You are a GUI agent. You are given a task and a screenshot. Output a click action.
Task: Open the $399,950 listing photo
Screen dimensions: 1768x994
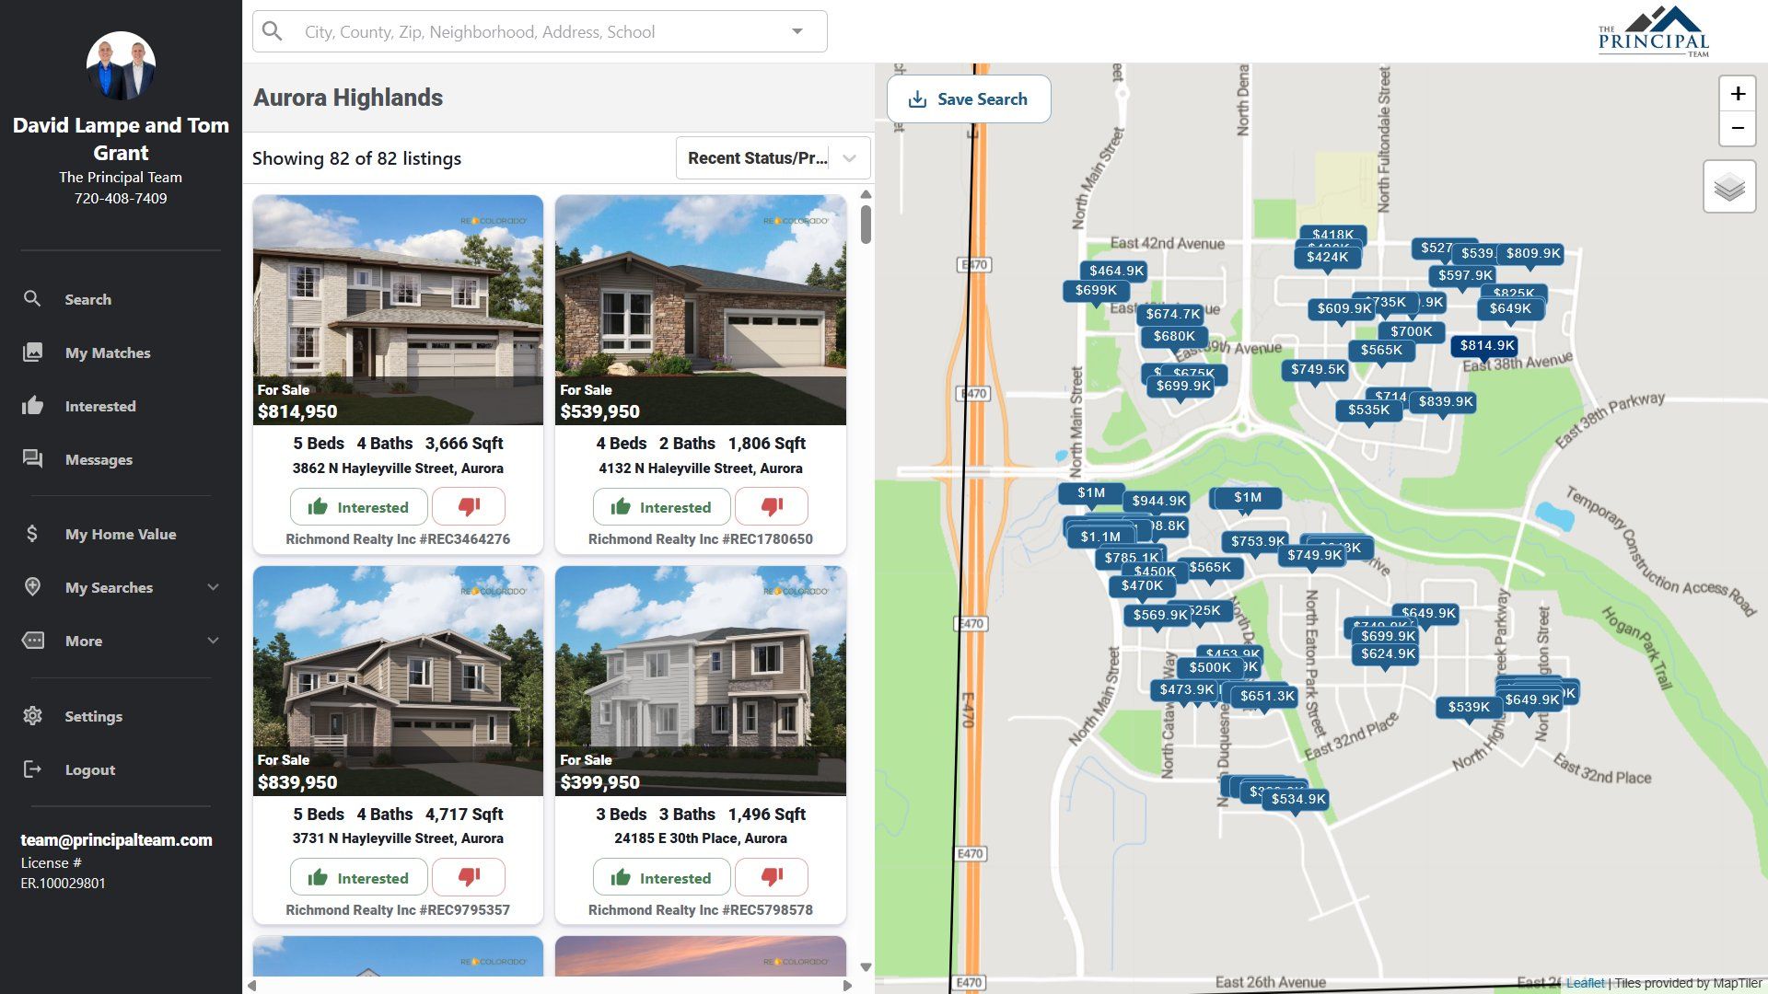pyautogui.click(x=701, y=681)
